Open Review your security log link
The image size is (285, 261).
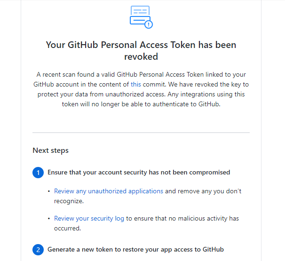(x=89, y=219)
